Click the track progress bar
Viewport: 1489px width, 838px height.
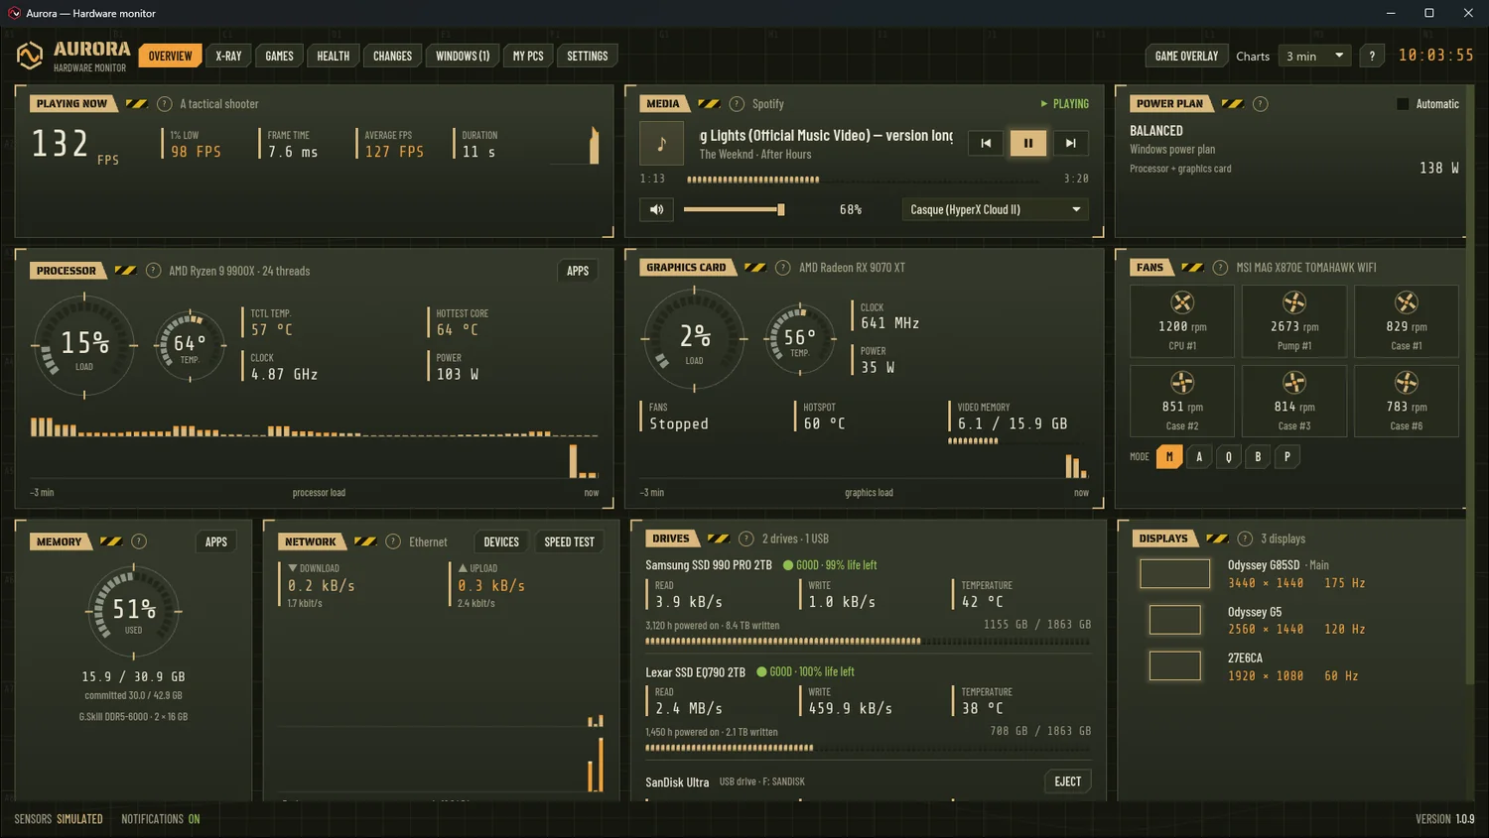(864, 180)
